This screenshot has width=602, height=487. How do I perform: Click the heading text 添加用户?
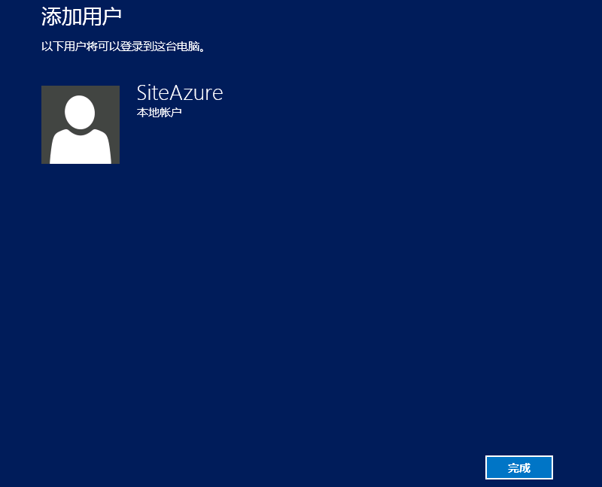point(81,15)
